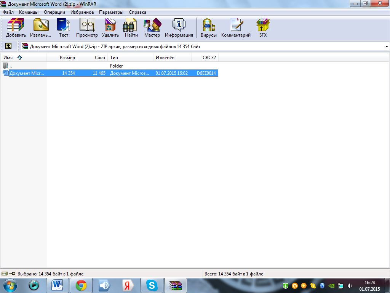Launch the Мастер (Wizard) tool
Screen dimensions: 390x293
[x=152, y=27]
